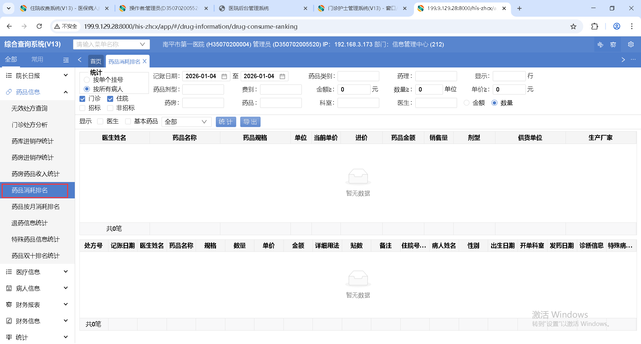Screen dimensions: 641x344
Task: Open the browser extensions menu
Action: [595, 26]
